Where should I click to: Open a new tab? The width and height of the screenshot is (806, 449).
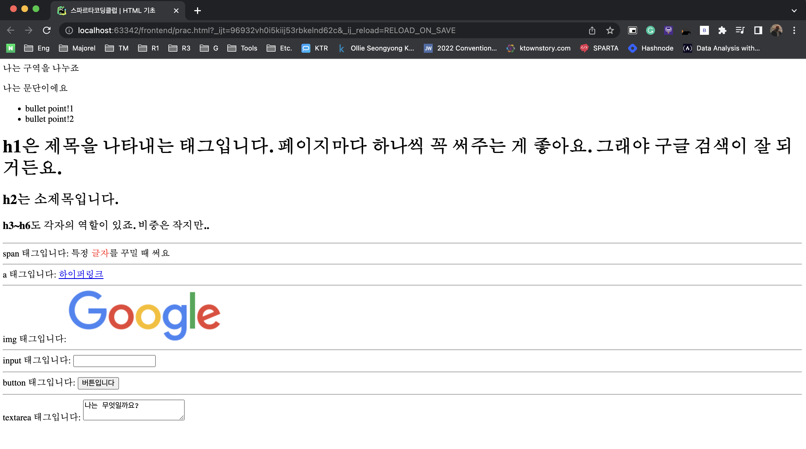[x=198, y=11]
